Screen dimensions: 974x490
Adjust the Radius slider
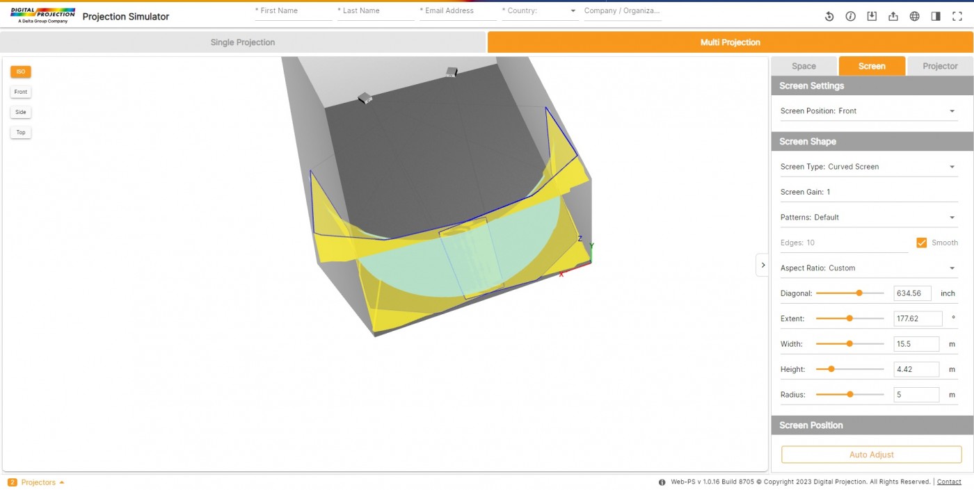(x=850, y=394)
